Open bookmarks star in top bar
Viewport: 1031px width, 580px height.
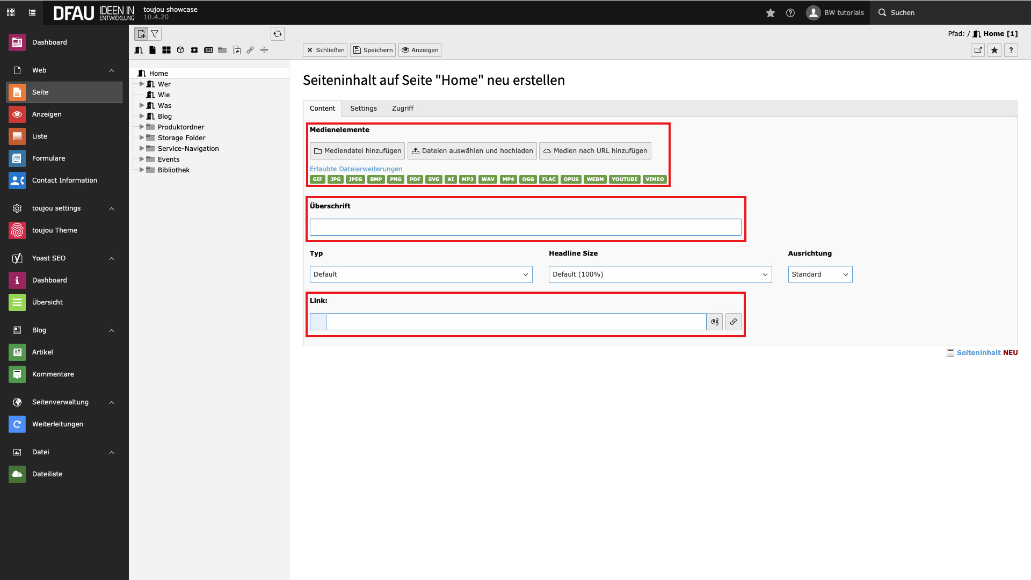pos(771,12)
